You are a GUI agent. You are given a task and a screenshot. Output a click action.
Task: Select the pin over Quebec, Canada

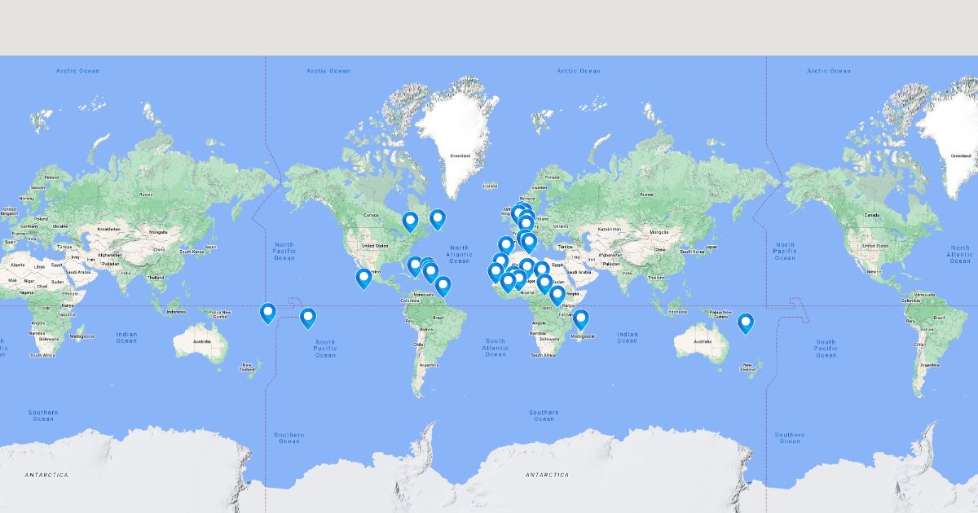(410, 221)
